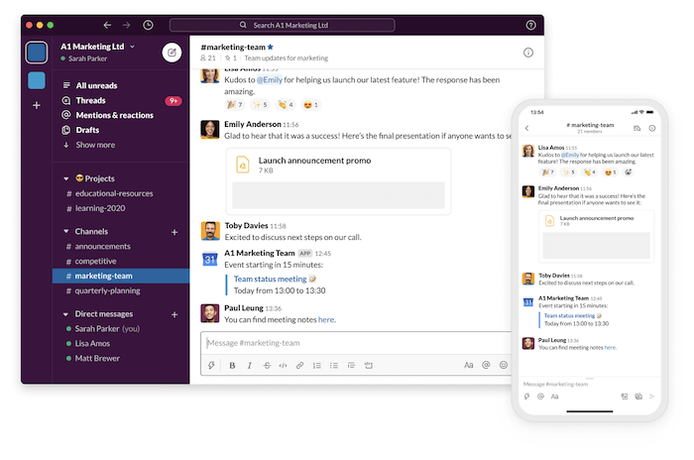Click the clapping reaction with 4 on desktop

click(286, 105)
